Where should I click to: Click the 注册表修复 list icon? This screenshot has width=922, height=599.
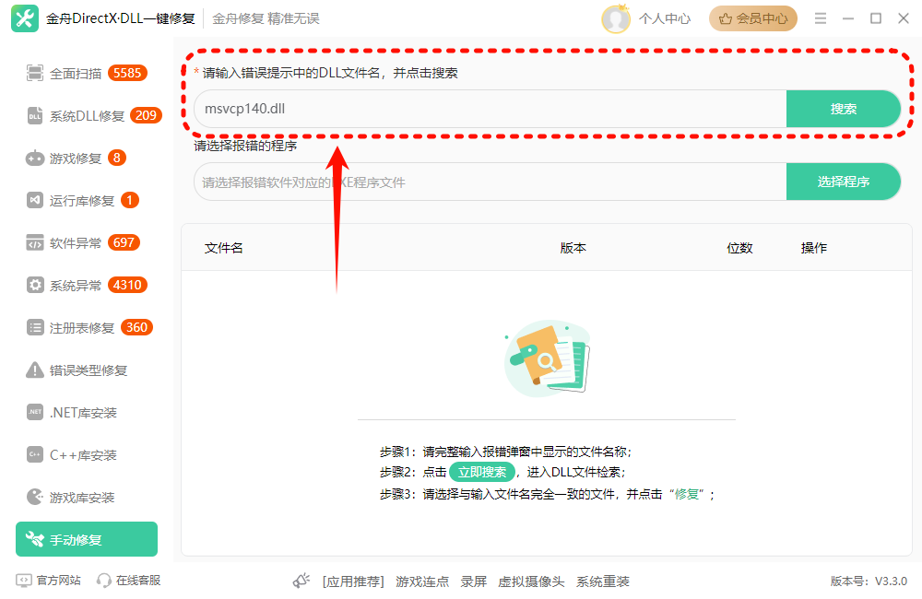[x=35, y=327]
